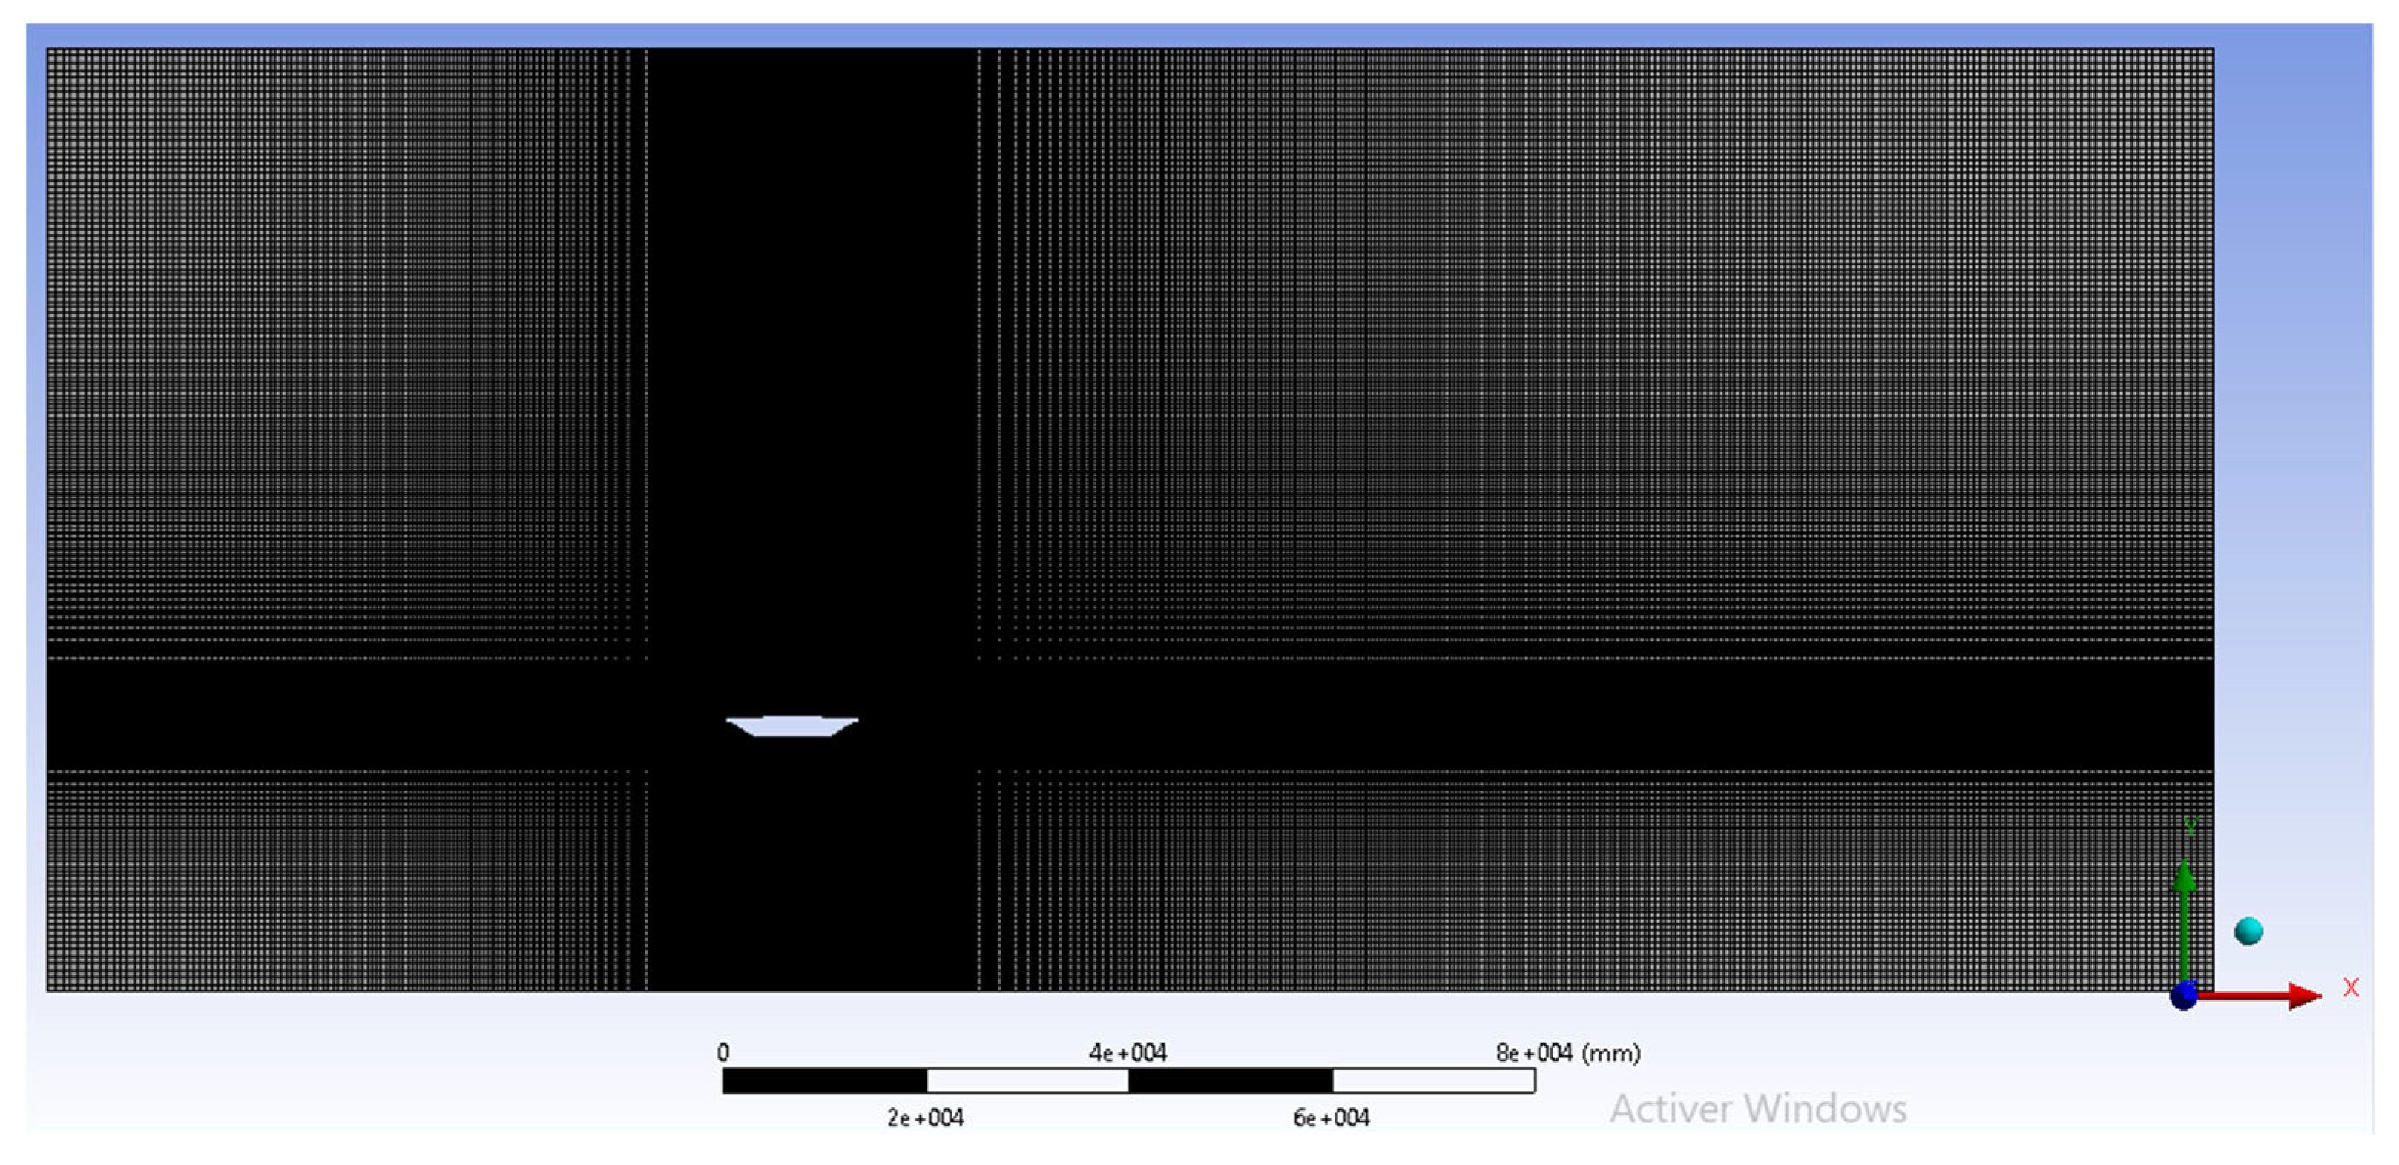Image resolution: width=2399 pixels, height=1165 pixels.
Task: Click the green Y label above triad
Action: coord(2191,826)
